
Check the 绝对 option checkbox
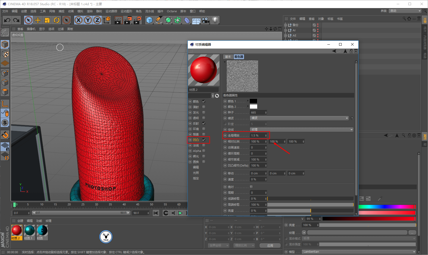coord(251,187)
